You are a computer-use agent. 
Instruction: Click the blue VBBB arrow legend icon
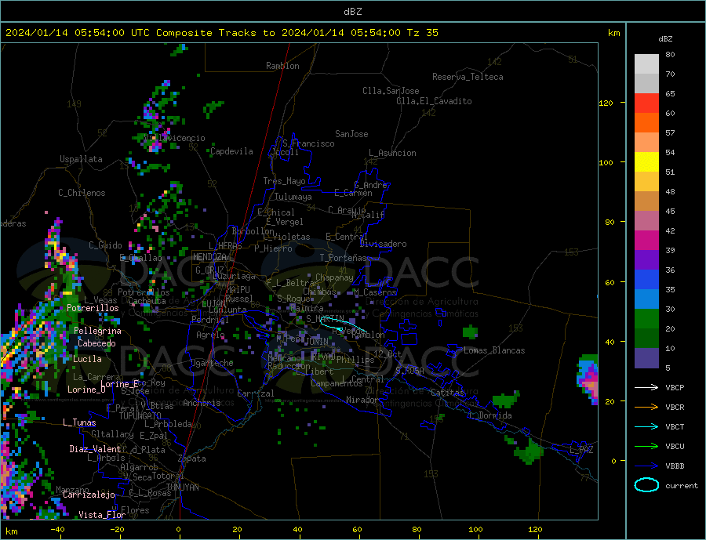tap(646, 466)
